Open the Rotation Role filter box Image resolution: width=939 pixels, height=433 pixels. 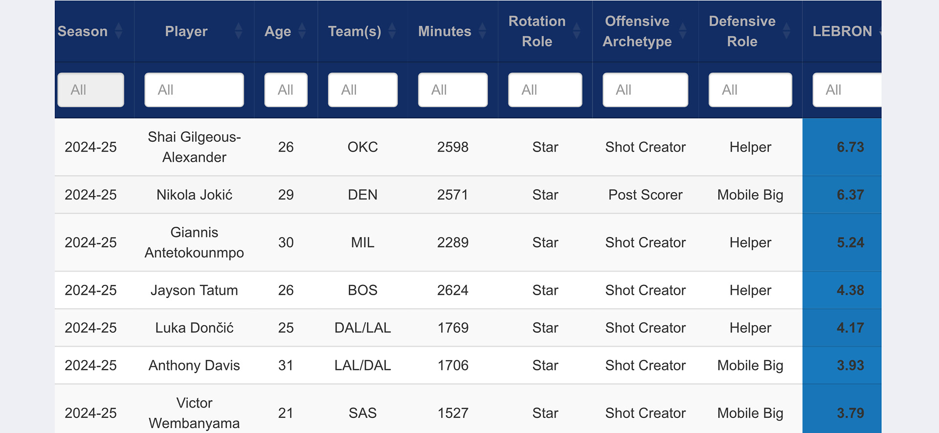coord(545,90)
